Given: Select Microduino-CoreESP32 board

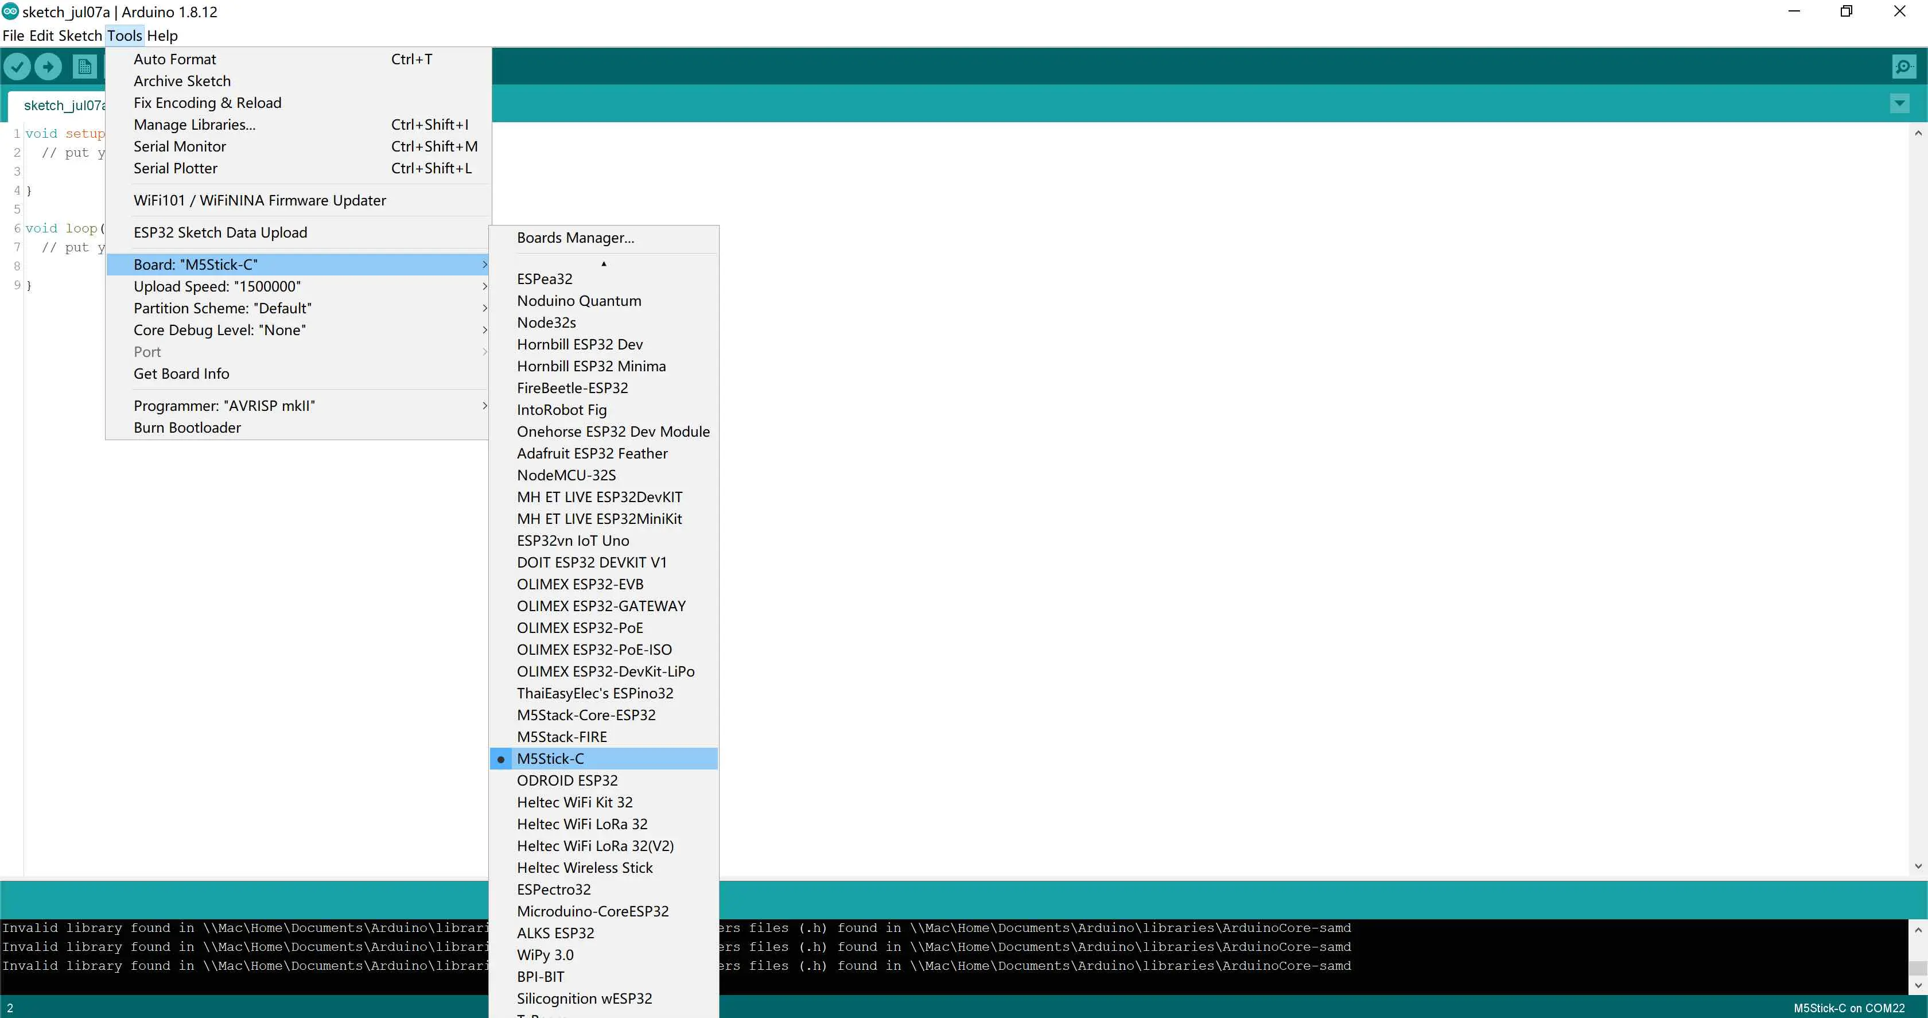Looking at the screenshot, I should coord(603,911).
